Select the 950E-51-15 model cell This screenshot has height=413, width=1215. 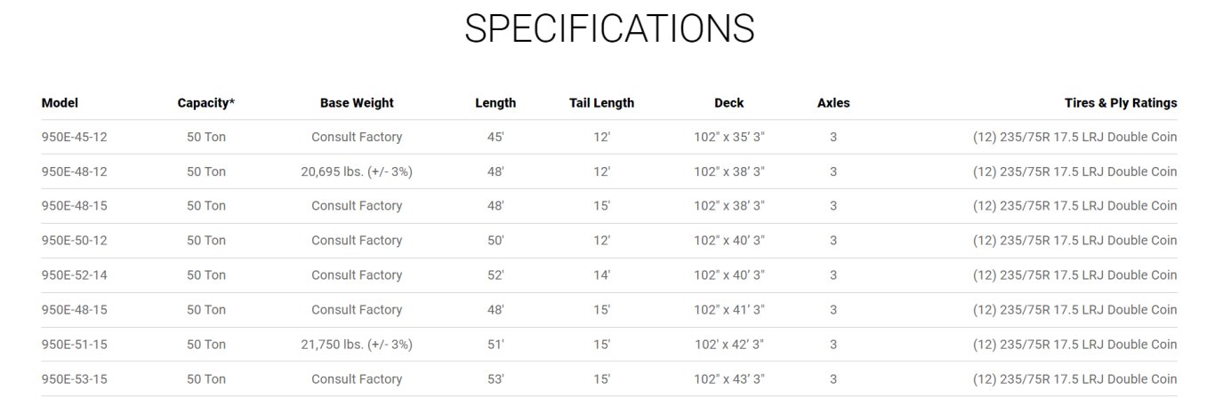pos(74,345)
